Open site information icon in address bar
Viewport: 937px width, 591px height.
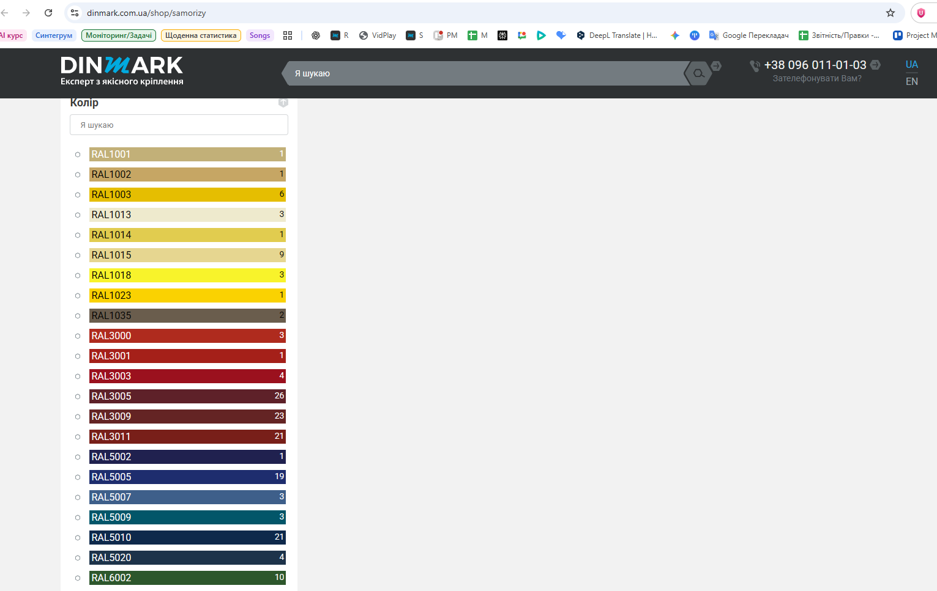point(75,13)
